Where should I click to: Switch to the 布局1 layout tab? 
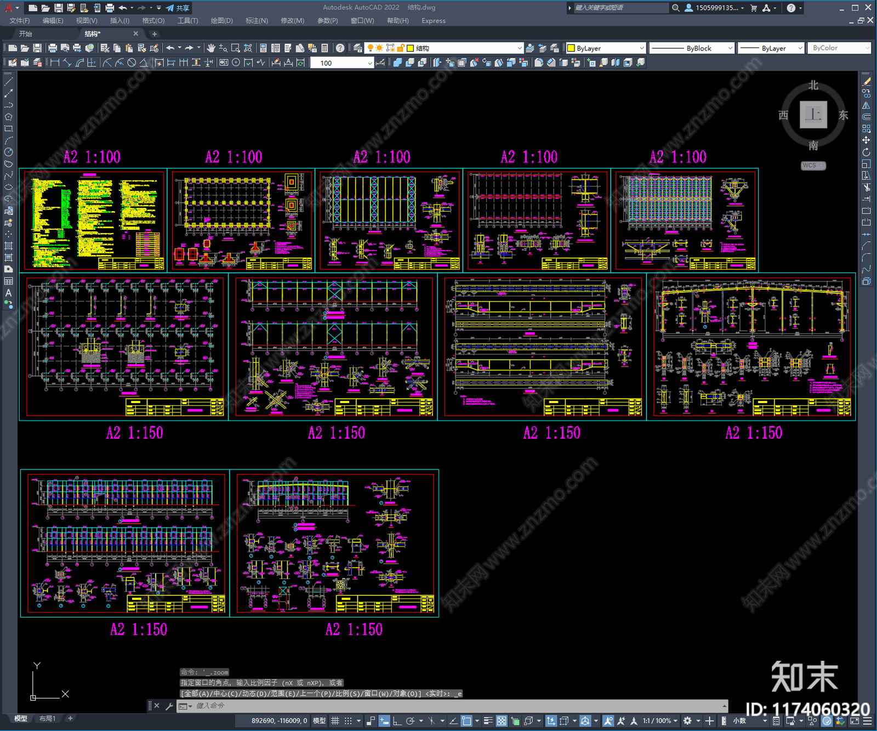(x=48, y=718)
